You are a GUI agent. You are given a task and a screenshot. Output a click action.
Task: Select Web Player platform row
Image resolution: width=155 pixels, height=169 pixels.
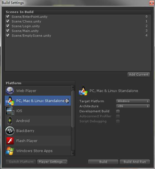(x=38, y=91)
